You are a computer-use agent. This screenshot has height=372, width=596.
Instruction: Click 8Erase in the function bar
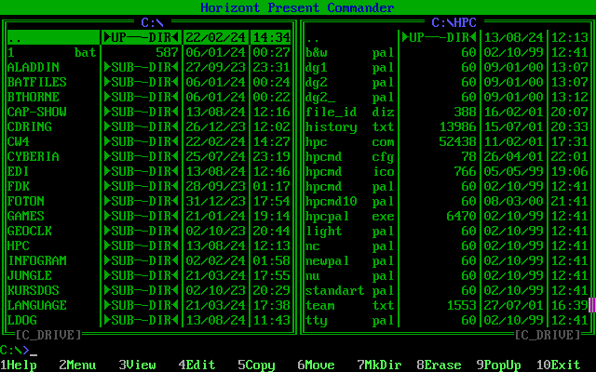(438, 365)
